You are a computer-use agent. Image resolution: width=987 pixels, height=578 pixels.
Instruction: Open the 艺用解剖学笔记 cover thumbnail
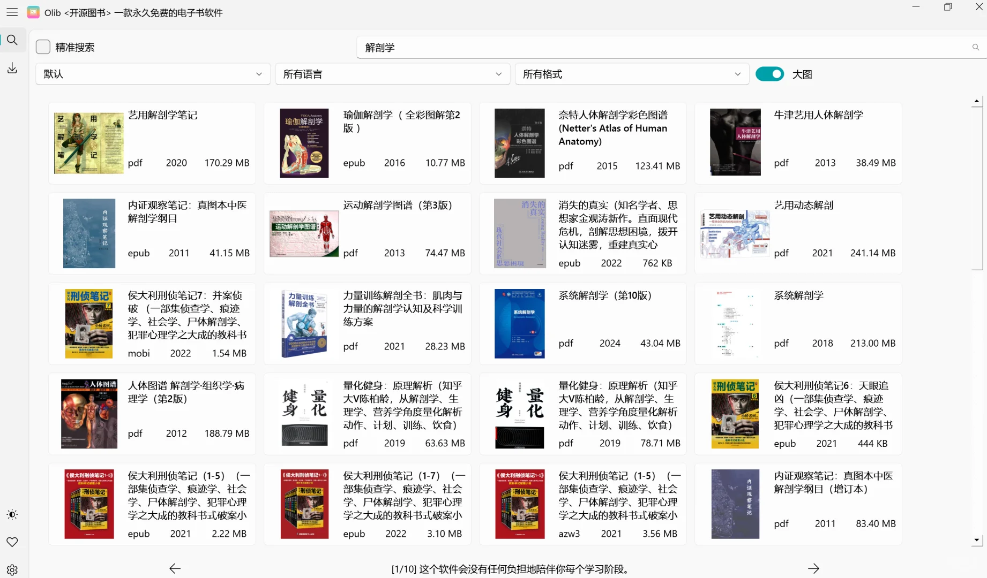[88, 143]
